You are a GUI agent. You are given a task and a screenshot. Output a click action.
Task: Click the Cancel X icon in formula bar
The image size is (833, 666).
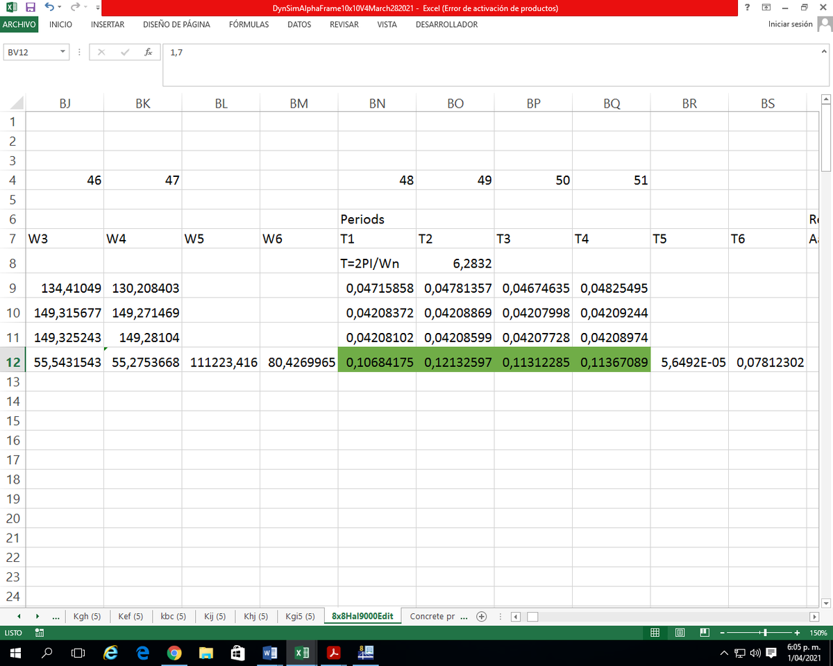102,52
